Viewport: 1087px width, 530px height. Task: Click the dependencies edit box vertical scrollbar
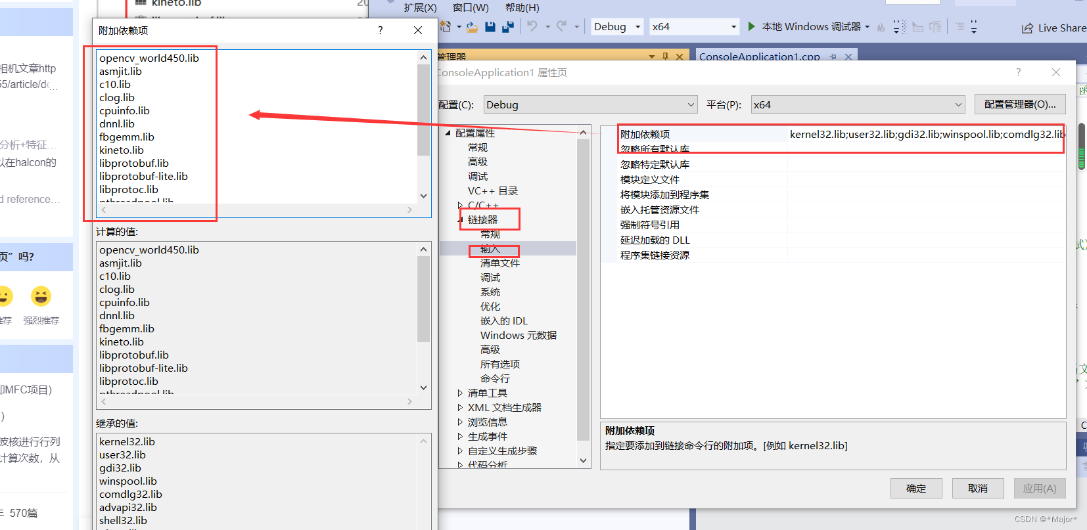click(x=423, y=110)
